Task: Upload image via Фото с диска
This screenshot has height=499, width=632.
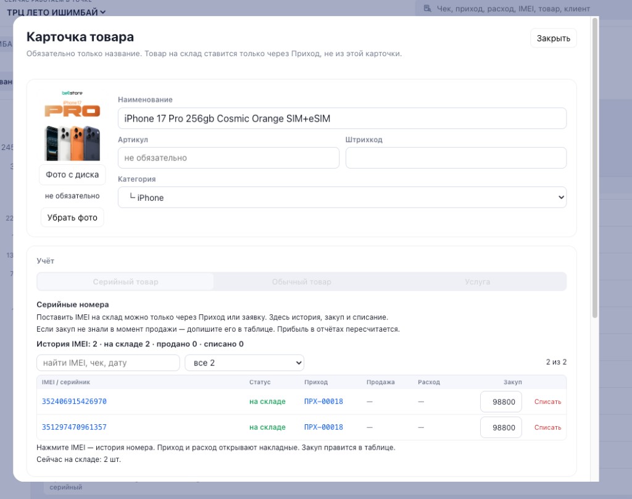Action: 72,175
